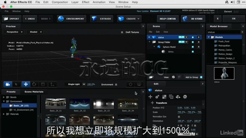Viewport: 246px width, 138px height.
Task: Click the anchor axis tool icon
Action: coord(52,84)
